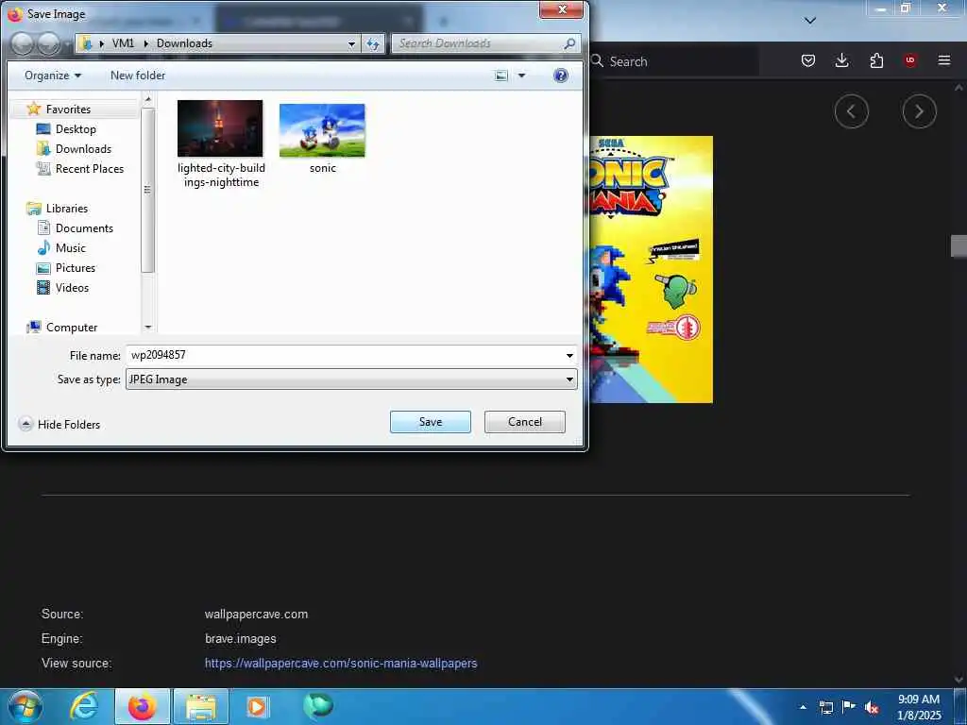The width and height of the screenshot is (967, 725).
Task: Open the File name history dropdown
Action: (x=569, y=356)
